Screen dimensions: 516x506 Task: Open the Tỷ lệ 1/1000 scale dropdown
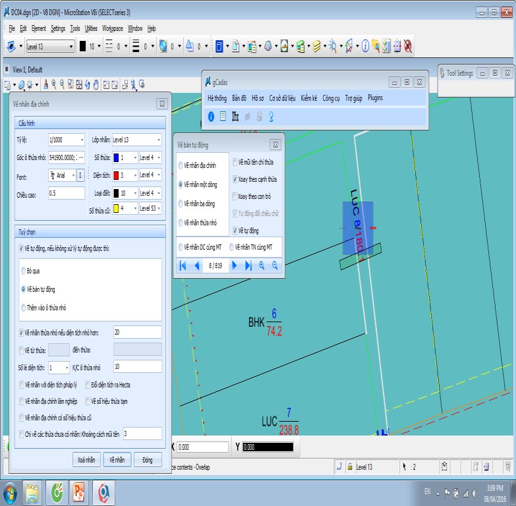[82, 140]
